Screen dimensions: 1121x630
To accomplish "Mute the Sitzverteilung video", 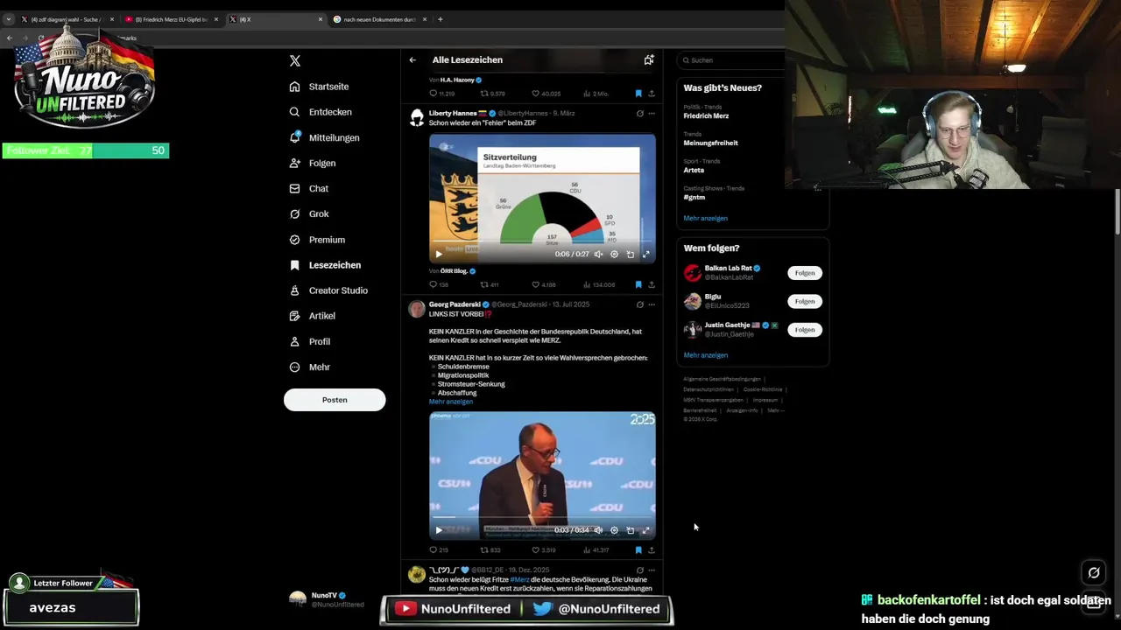I will [x=598, y=255].
